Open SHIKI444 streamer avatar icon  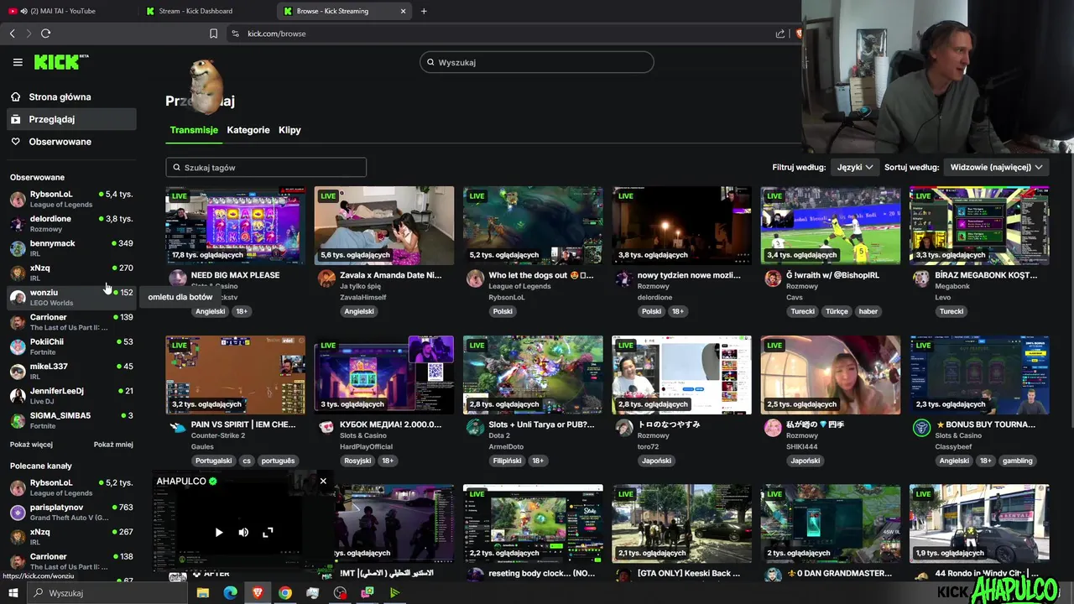pyautogui.click(x=773, y=428)
